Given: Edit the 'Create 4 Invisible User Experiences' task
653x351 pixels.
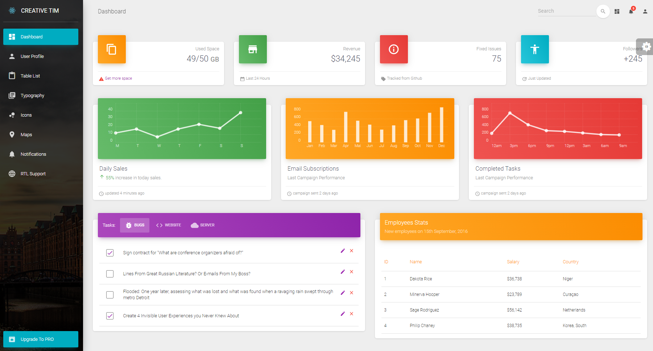Looking at the screenshot, I should pos(343,314).
